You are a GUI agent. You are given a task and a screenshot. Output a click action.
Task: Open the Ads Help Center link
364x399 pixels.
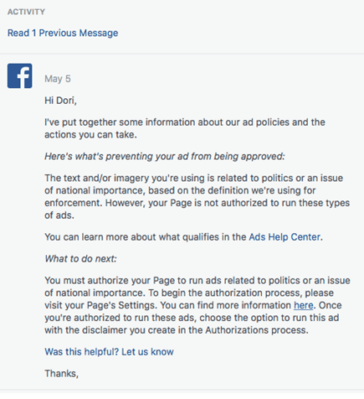coord(285,237)
